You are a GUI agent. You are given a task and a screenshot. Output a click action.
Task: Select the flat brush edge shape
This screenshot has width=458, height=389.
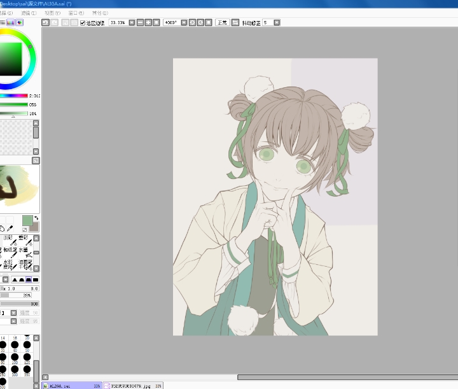(36, 279)
